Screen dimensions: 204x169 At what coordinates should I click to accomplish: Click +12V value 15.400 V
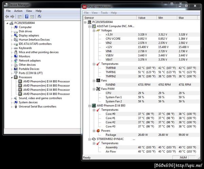(x=143, y=47)
